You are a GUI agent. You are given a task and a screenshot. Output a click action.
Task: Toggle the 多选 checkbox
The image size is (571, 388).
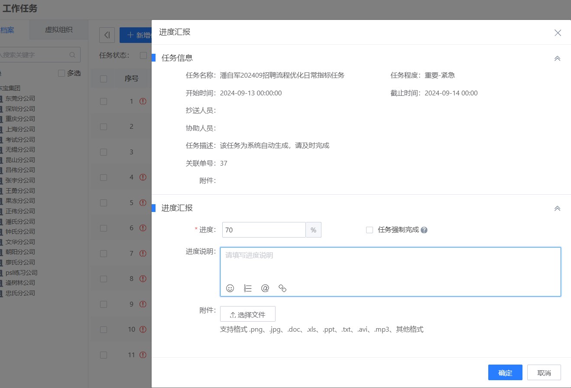pyautogui.click(x=62, y=73)
